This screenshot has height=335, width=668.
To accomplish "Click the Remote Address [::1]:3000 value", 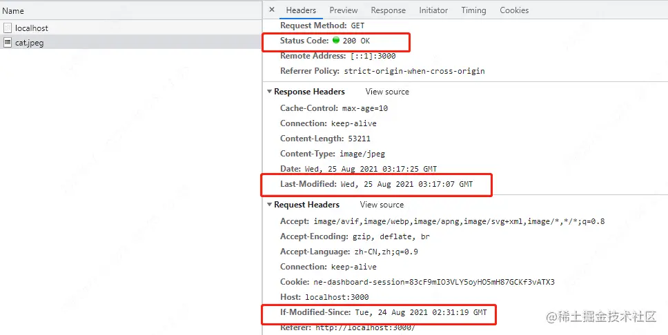I will [373, 57].
